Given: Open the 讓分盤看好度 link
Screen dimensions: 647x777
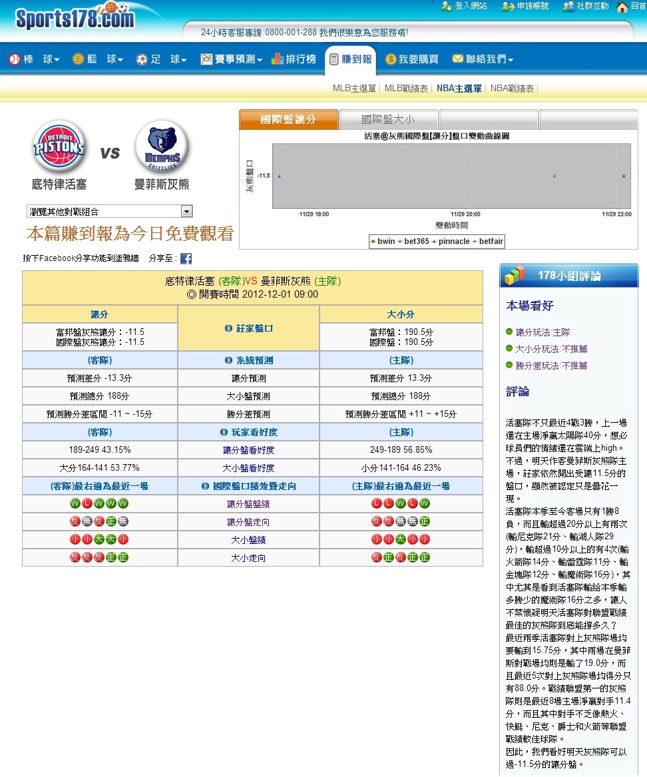Looking at the screenshot, I should click(x=249, y=451).
